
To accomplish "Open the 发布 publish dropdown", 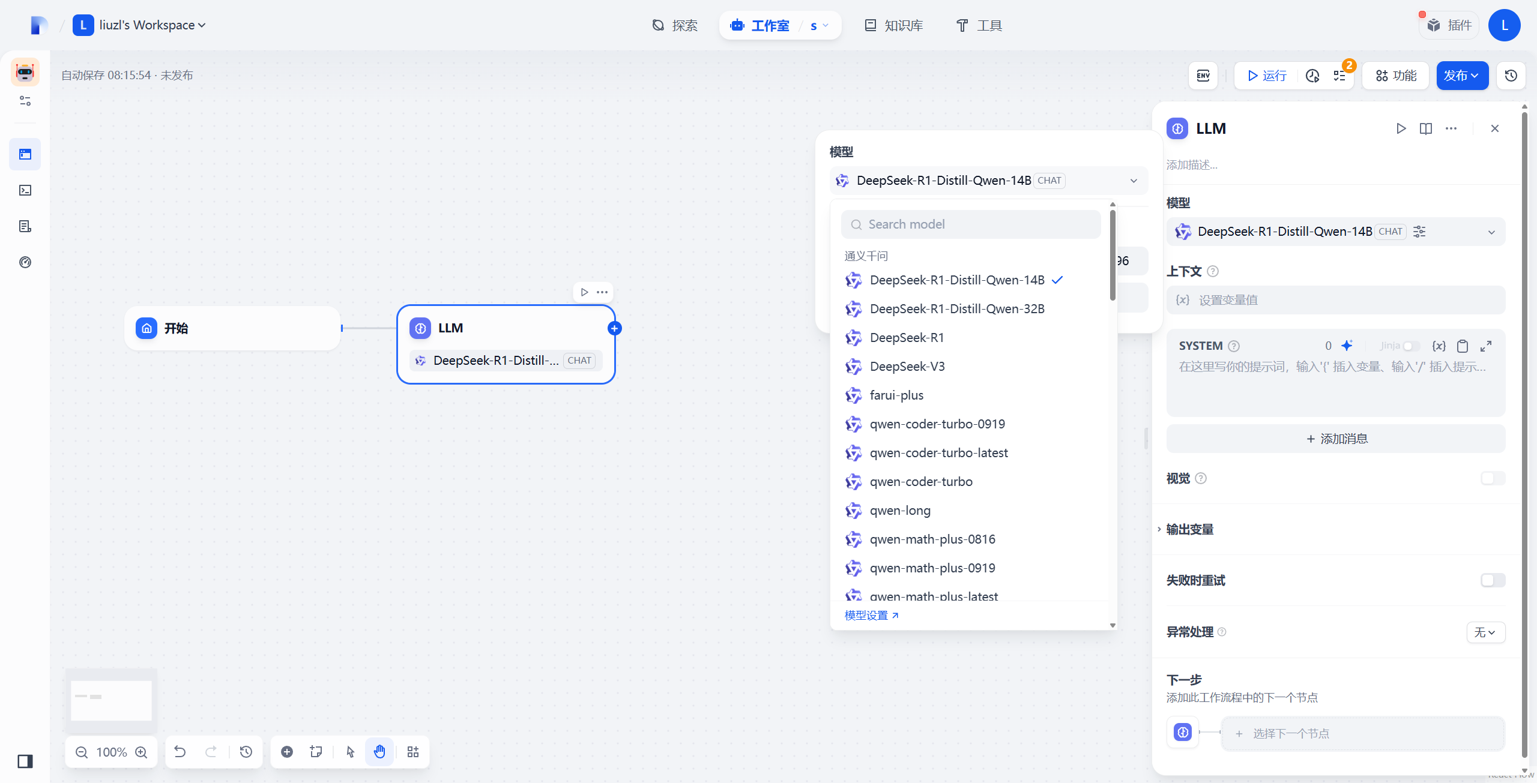I will (1462, 76).
